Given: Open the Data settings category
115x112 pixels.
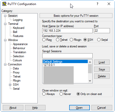Looking at the screenshot, I should 16,68.
